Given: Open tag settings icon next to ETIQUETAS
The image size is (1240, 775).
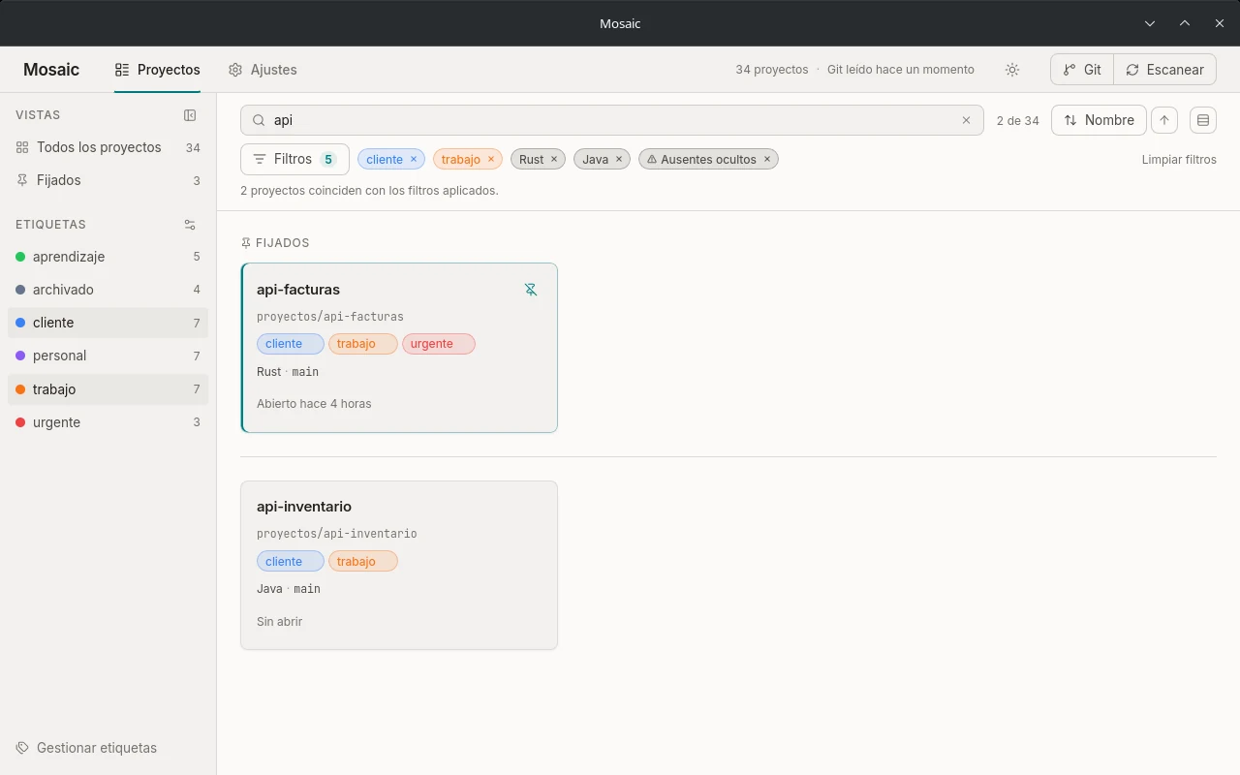Looking at the screenshot, I should pos(190,225).
